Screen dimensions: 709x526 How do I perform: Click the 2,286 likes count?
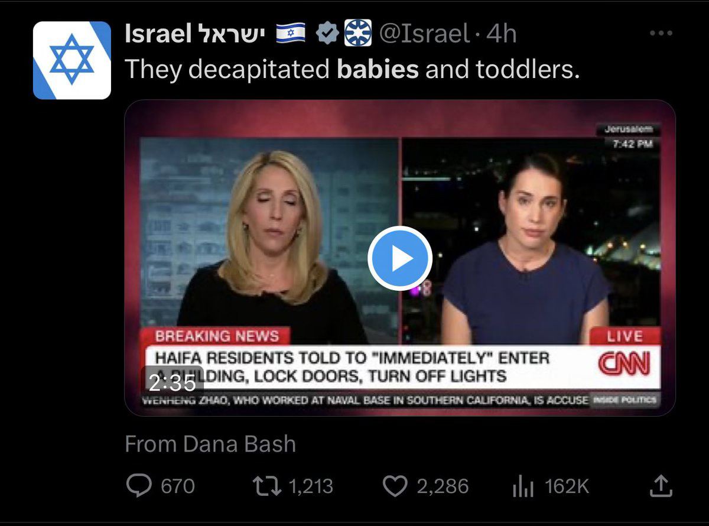click(443, 486)
